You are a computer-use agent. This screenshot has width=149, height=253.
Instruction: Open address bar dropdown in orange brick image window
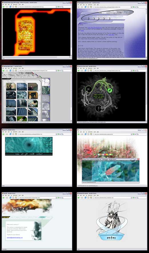[x=56, y=7]
